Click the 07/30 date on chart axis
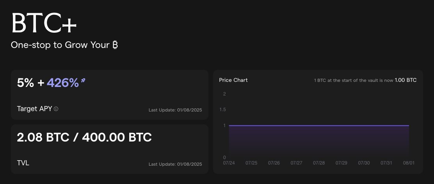Viewport: 434px width, 184px height. click(x=364, y=163)
